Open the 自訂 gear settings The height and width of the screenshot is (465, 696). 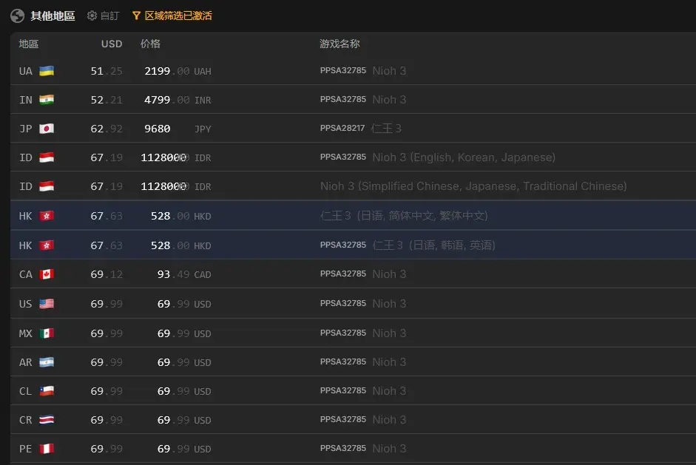coord(92,16)
